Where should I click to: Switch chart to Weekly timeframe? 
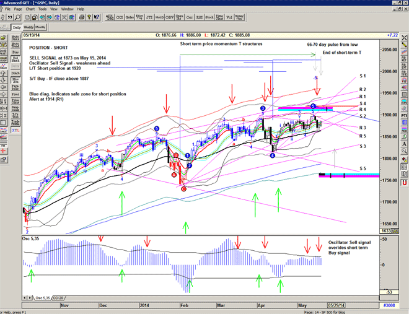(x=28, y=27)
